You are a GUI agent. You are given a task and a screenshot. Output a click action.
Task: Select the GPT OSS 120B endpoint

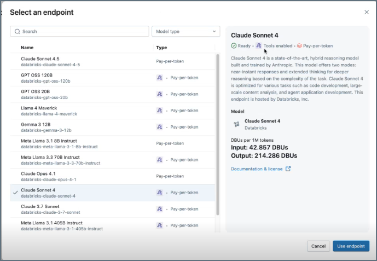[x=113, y=78]
